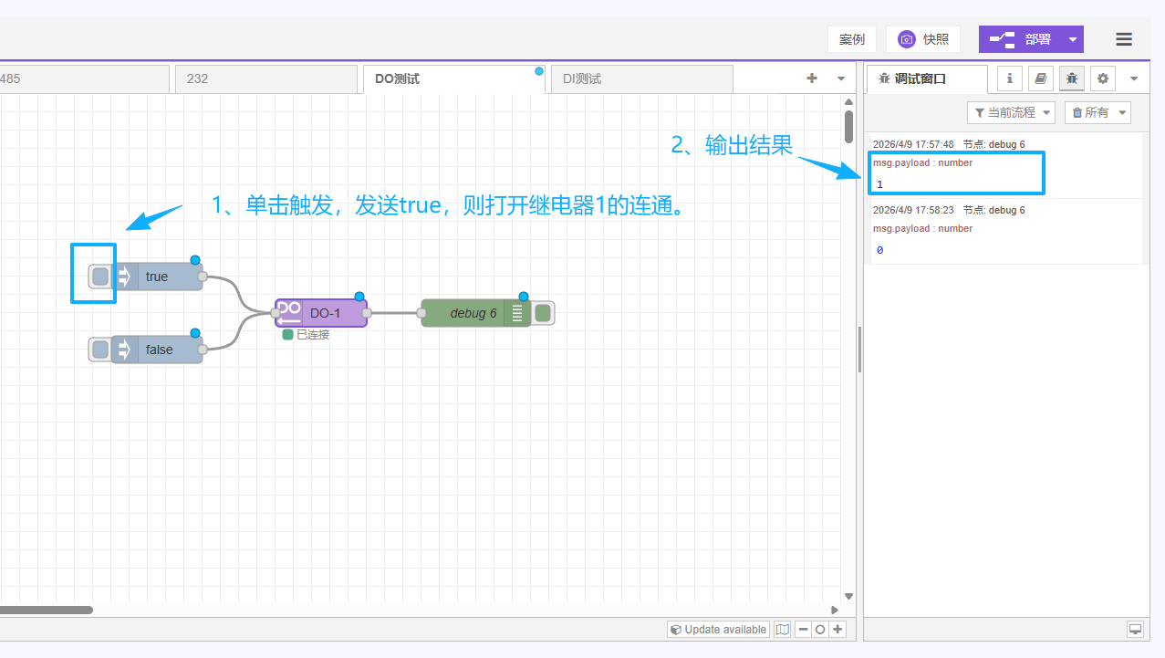Trigger the false inject node button
This screenshot has width=1165, height=658.
coord(100,350)
